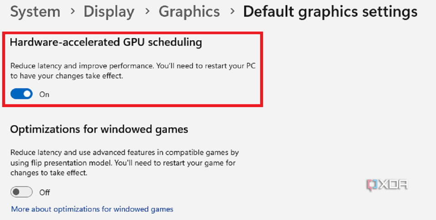Screen dimensions: 436x220
Task: Click the Off label beside windowed games switch
Action: (45, 192)
